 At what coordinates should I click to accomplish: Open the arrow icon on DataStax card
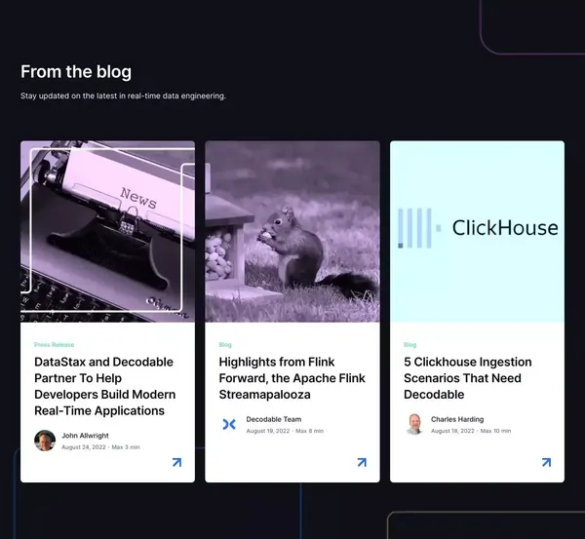[176, 463]
